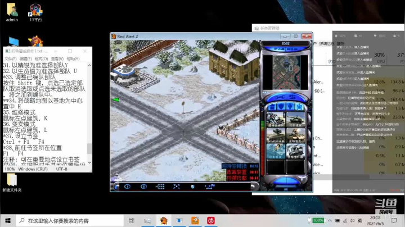
Task: Click line 'Ctrl + F1 F4' in Notepad
Action: pos(24,142)
